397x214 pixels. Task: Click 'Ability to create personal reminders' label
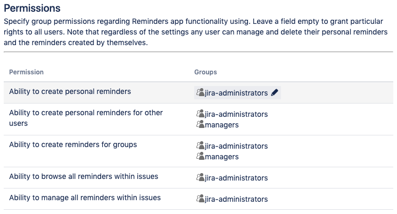click(x=70, y=91)
